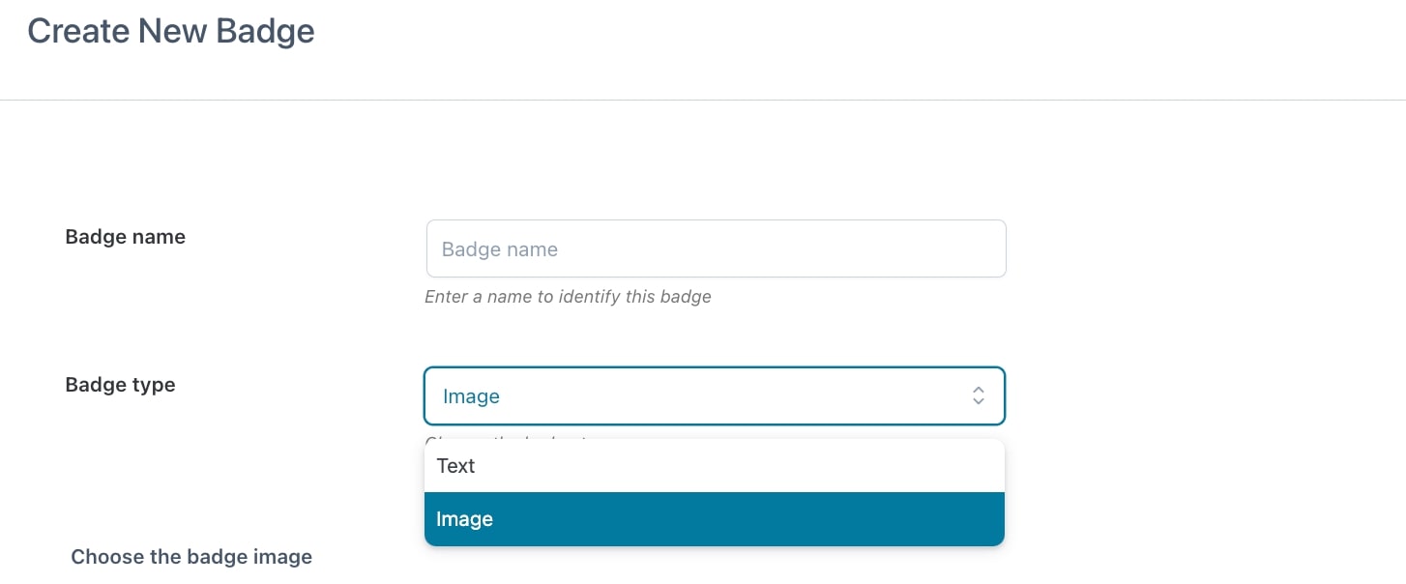1406x584 pixels.
Task: Pick Text as the badge type
Action: point(455,466)
